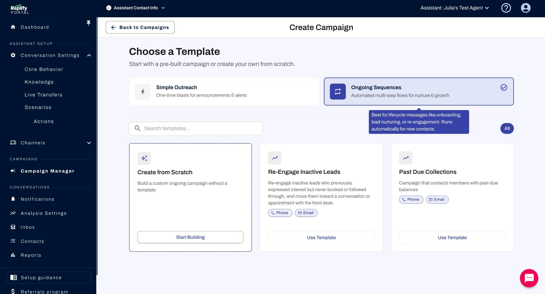Open the chat bubble in bottom right corner
545x294 pixels.
point(529,278)
